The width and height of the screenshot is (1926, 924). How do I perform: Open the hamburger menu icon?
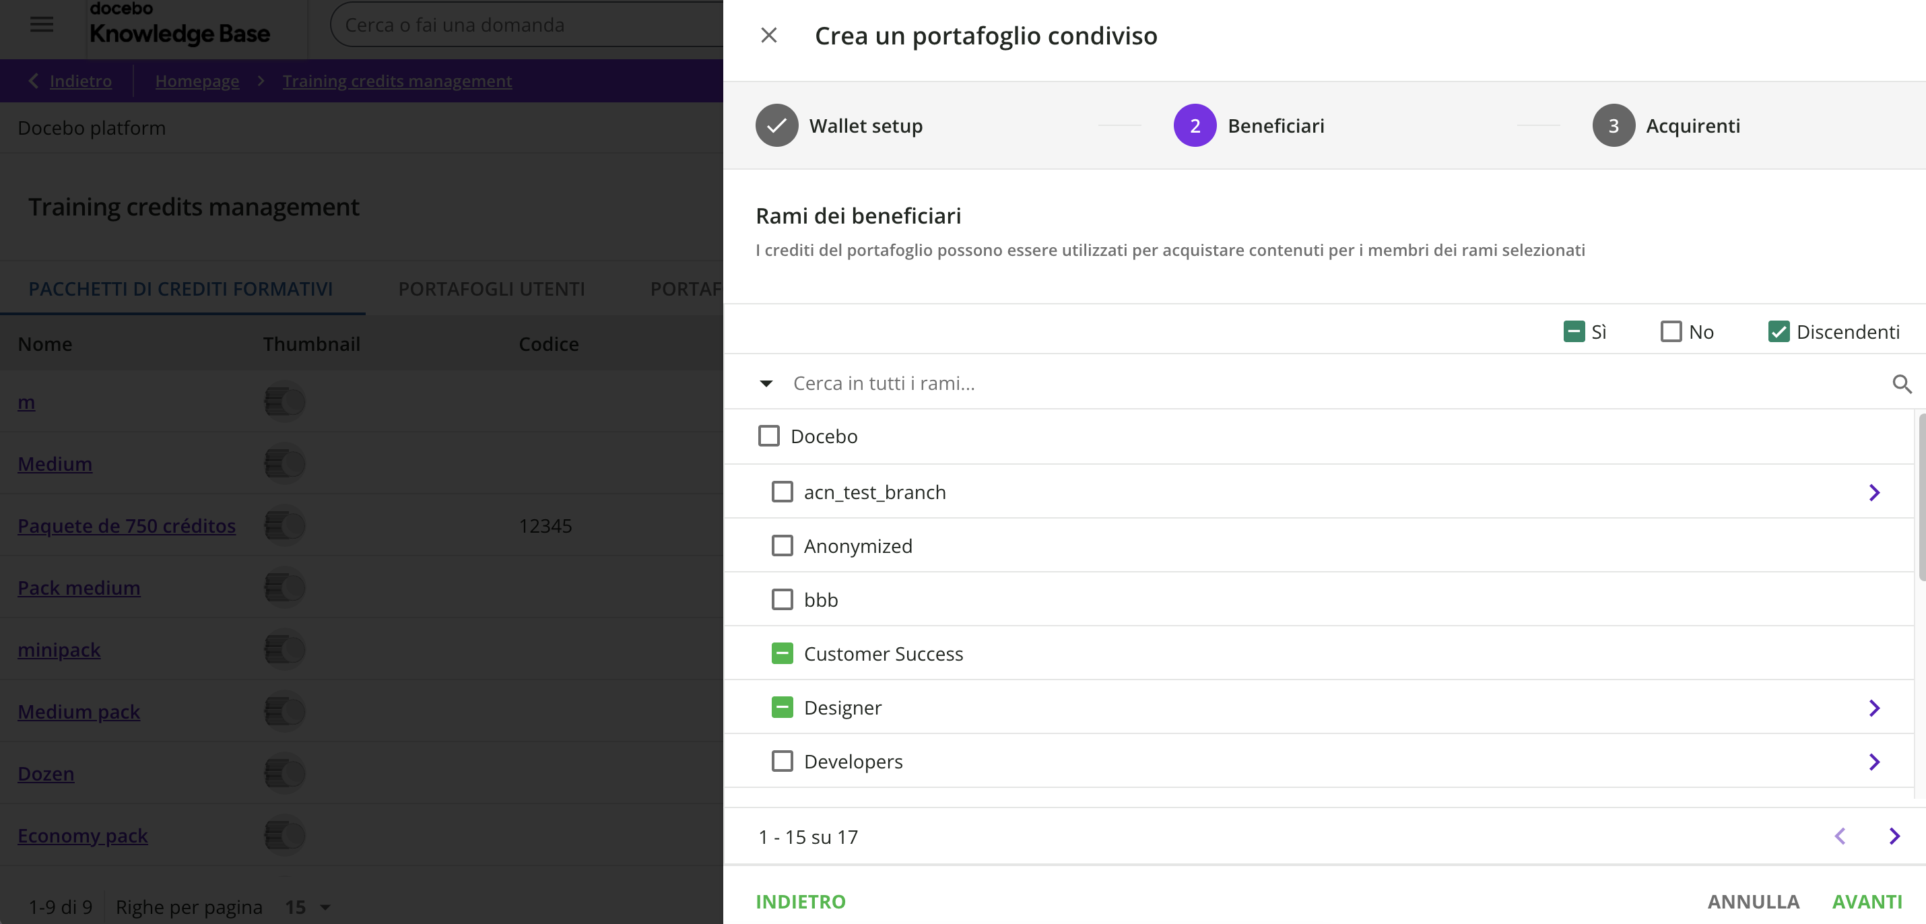[x=41, y=25]
